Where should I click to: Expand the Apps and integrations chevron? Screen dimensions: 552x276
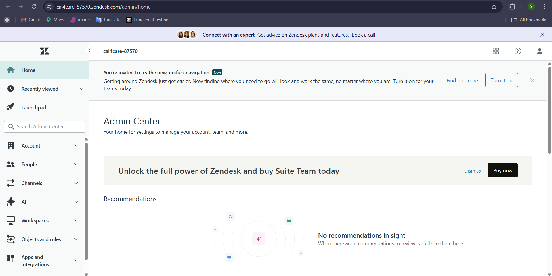click(x=76, y=260)
